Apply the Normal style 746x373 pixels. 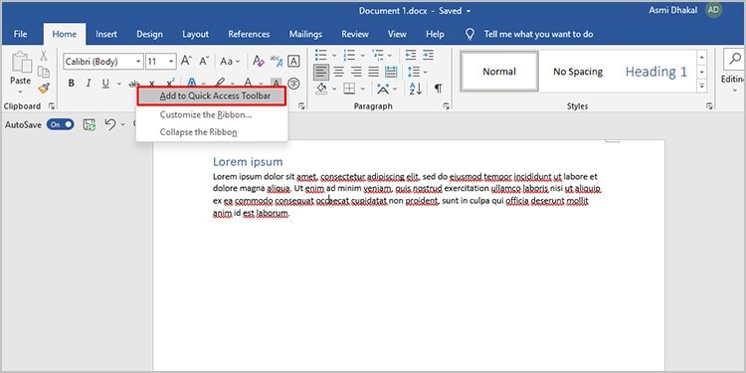tap(499, 72)
